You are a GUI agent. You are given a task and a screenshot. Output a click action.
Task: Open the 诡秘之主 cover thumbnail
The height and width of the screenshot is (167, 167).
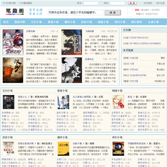click(8, 102)
